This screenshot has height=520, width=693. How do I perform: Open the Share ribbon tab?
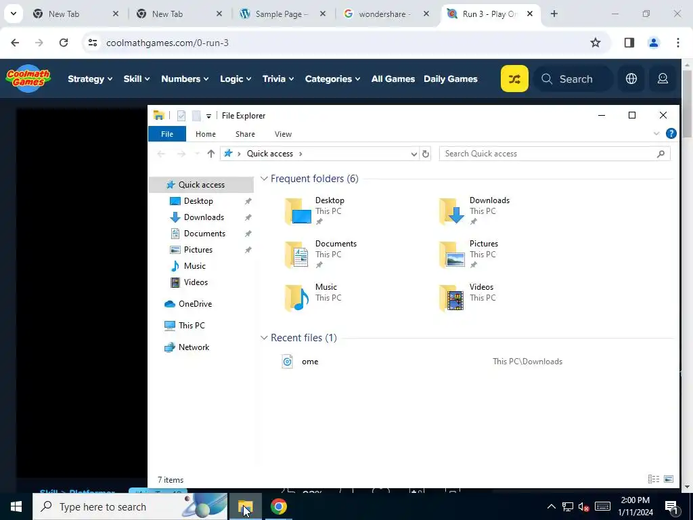click(x=245, y=134)
